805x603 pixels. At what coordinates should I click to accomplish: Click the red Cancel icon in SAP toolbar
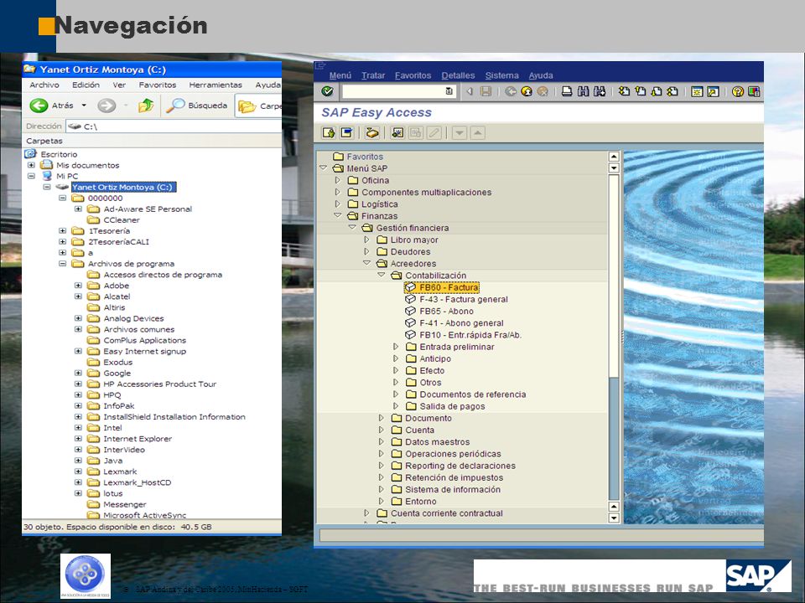coord(543,91)
